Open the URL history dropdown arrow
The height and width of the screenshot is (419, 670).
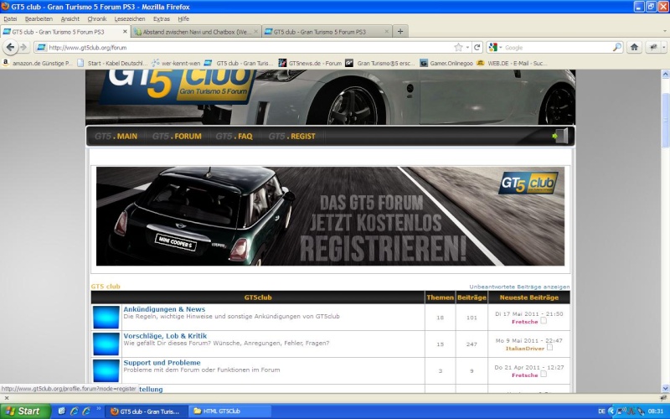click(x=468, y=48)
